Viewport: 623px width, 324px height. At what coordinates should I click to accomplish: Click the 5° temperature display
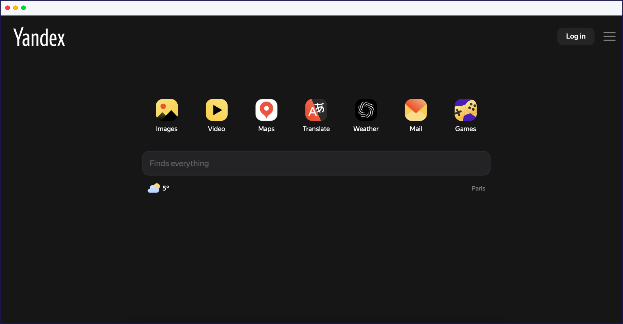(165, 188)
